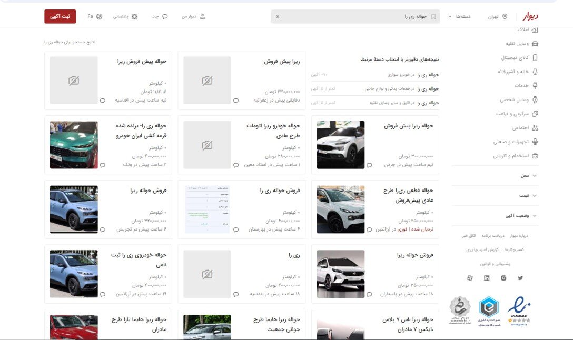Open the chat (چت) icon in the header
Viewport: 573px width, 340px height.
[x=164, y=16]
